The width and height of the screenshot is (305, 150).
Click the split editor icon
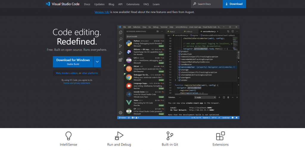tap(232, 31)
